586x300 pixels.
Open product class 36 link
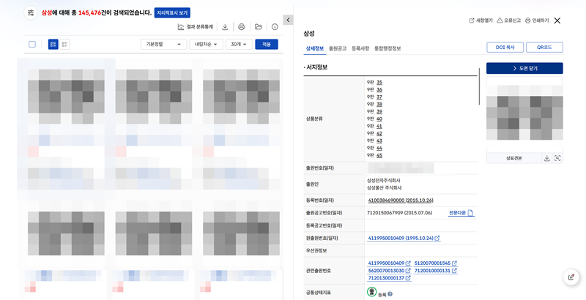click(x=379, y=90)
